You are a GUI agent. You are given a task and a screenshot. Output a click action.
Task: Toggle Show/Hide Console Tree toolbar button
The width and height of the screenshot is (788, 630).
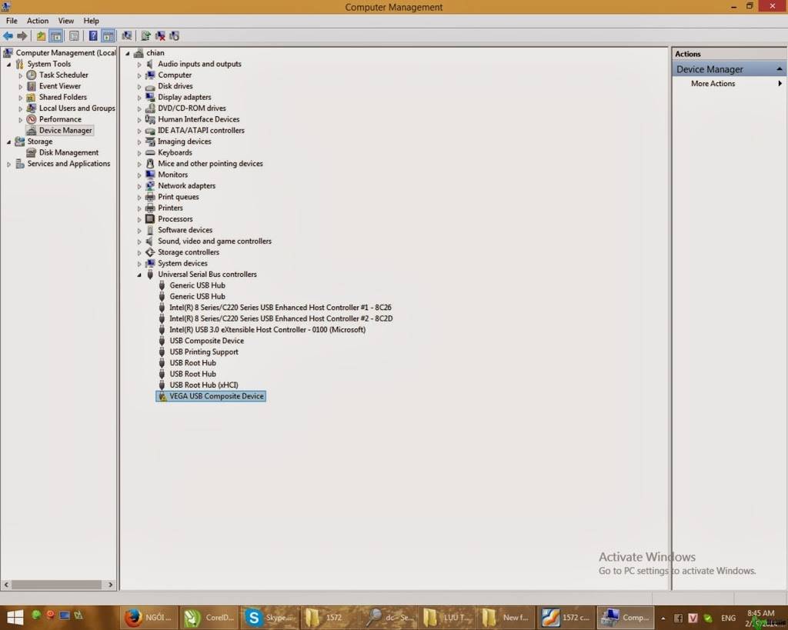point(55,35)
